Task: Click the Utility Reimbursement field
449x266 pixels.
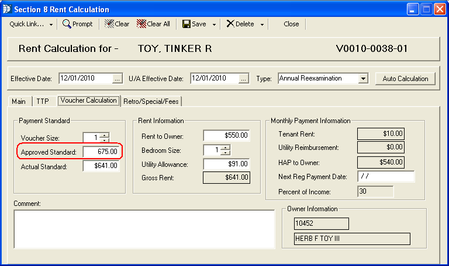Action: click(x=381, y=147)
